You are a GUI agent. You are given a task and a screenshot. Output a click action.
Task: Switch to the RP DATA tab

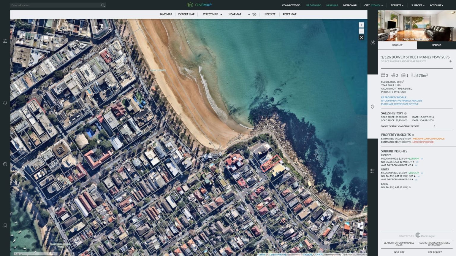point(436,45)
